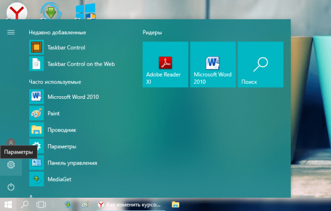The width and height of the screenshot is (331, 211).
Task: Open Task View on the taskbar
Action: point(41,204)
